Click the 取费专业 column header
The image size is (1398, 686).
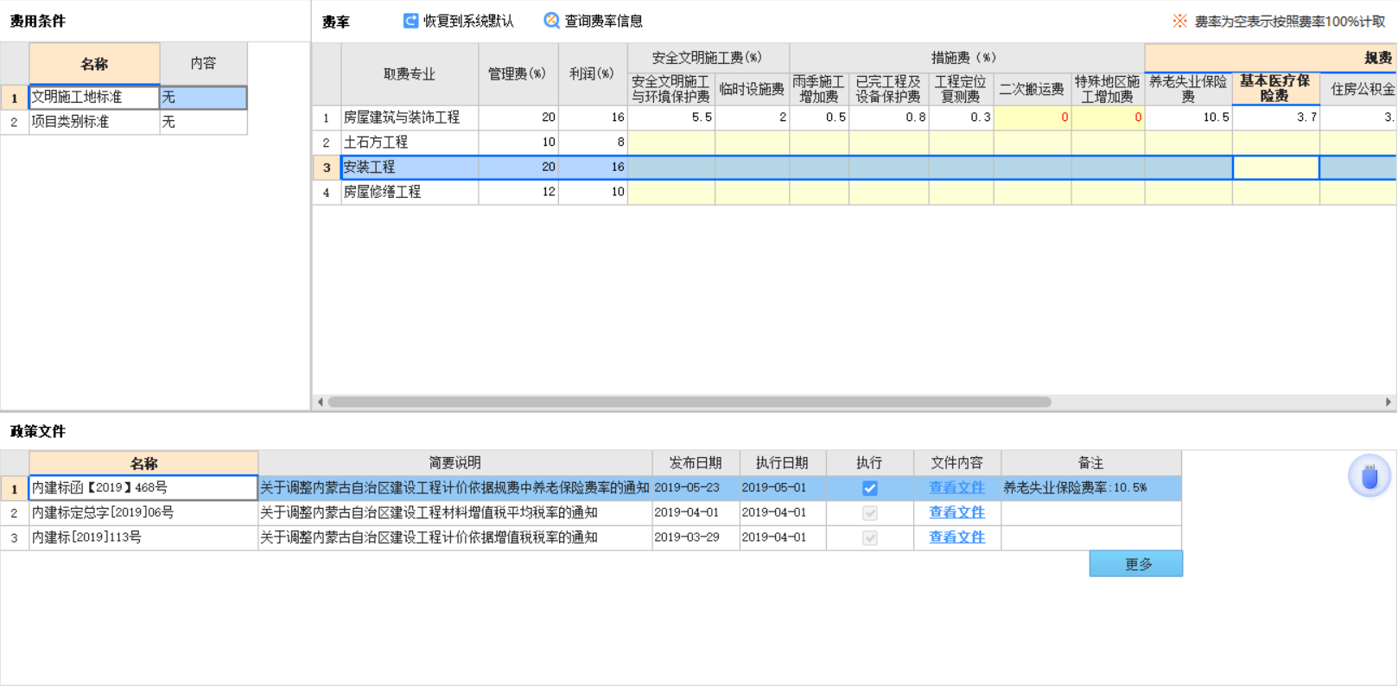[410, 74]
